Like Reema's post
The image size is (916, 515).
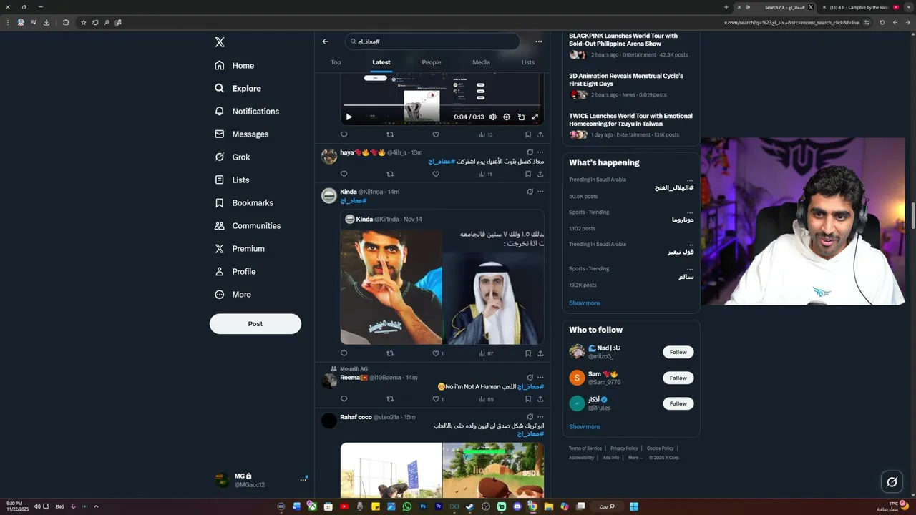click(436, 399)
